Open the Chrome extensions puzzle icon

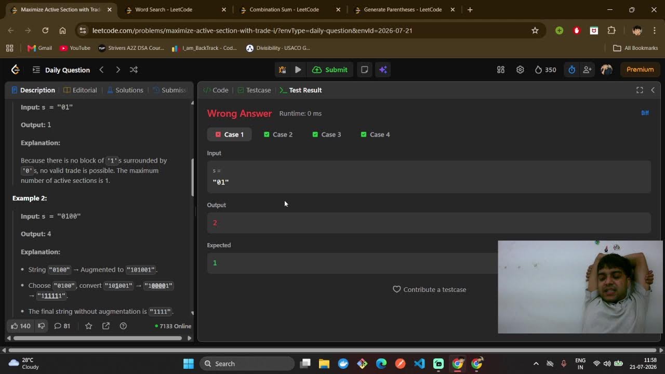coord(611,31)
